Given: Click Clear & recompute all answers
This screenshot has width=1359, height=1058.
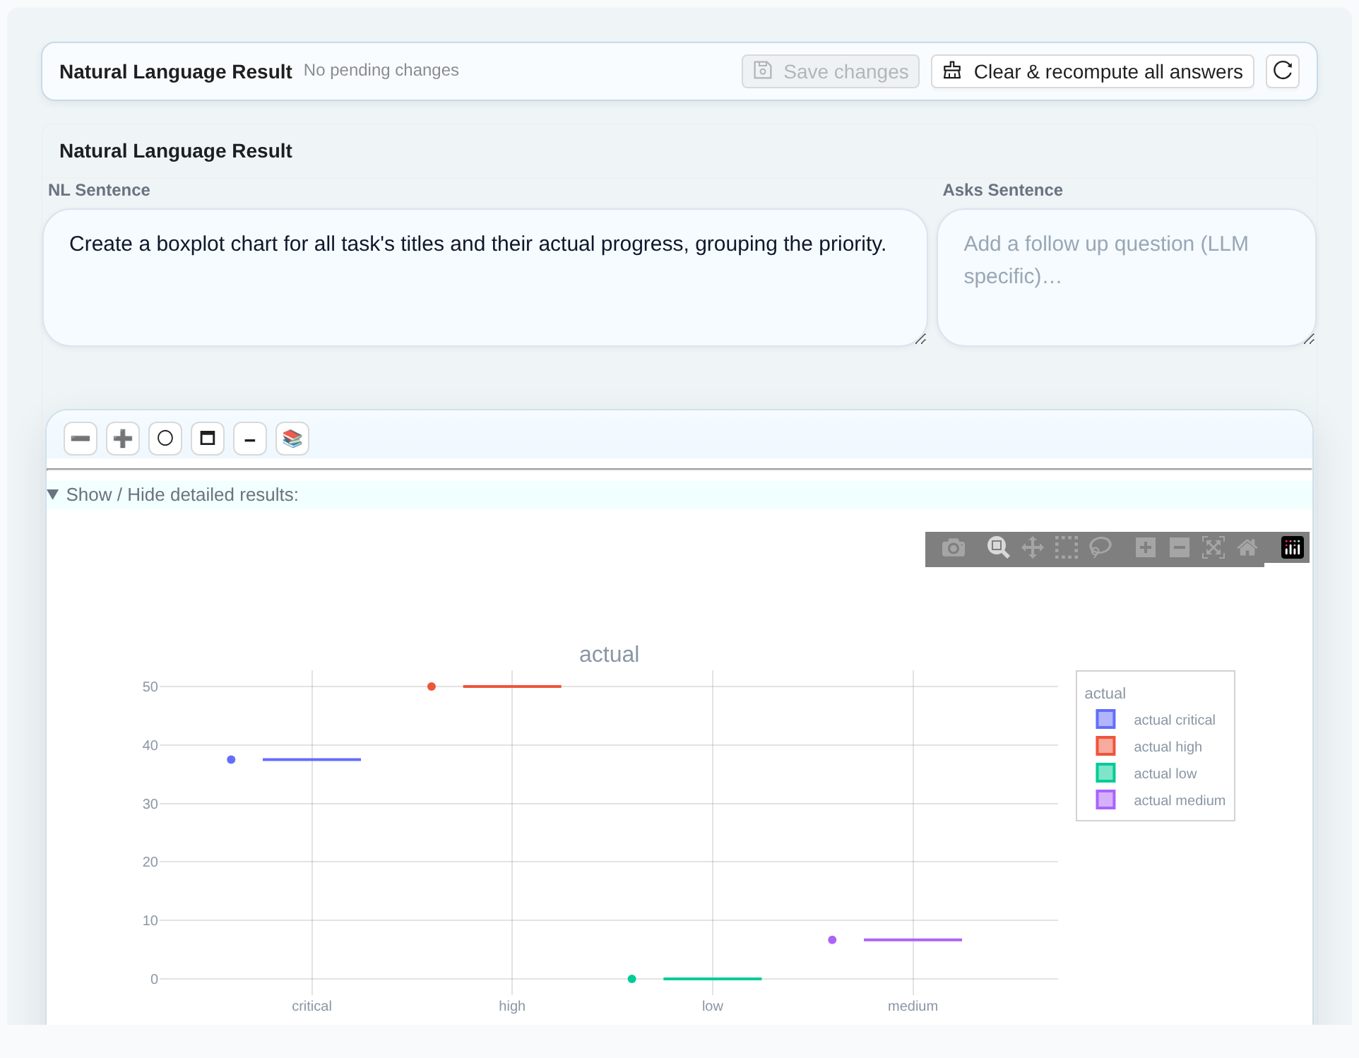Looking at the screenshot, I should [1092, 71].
